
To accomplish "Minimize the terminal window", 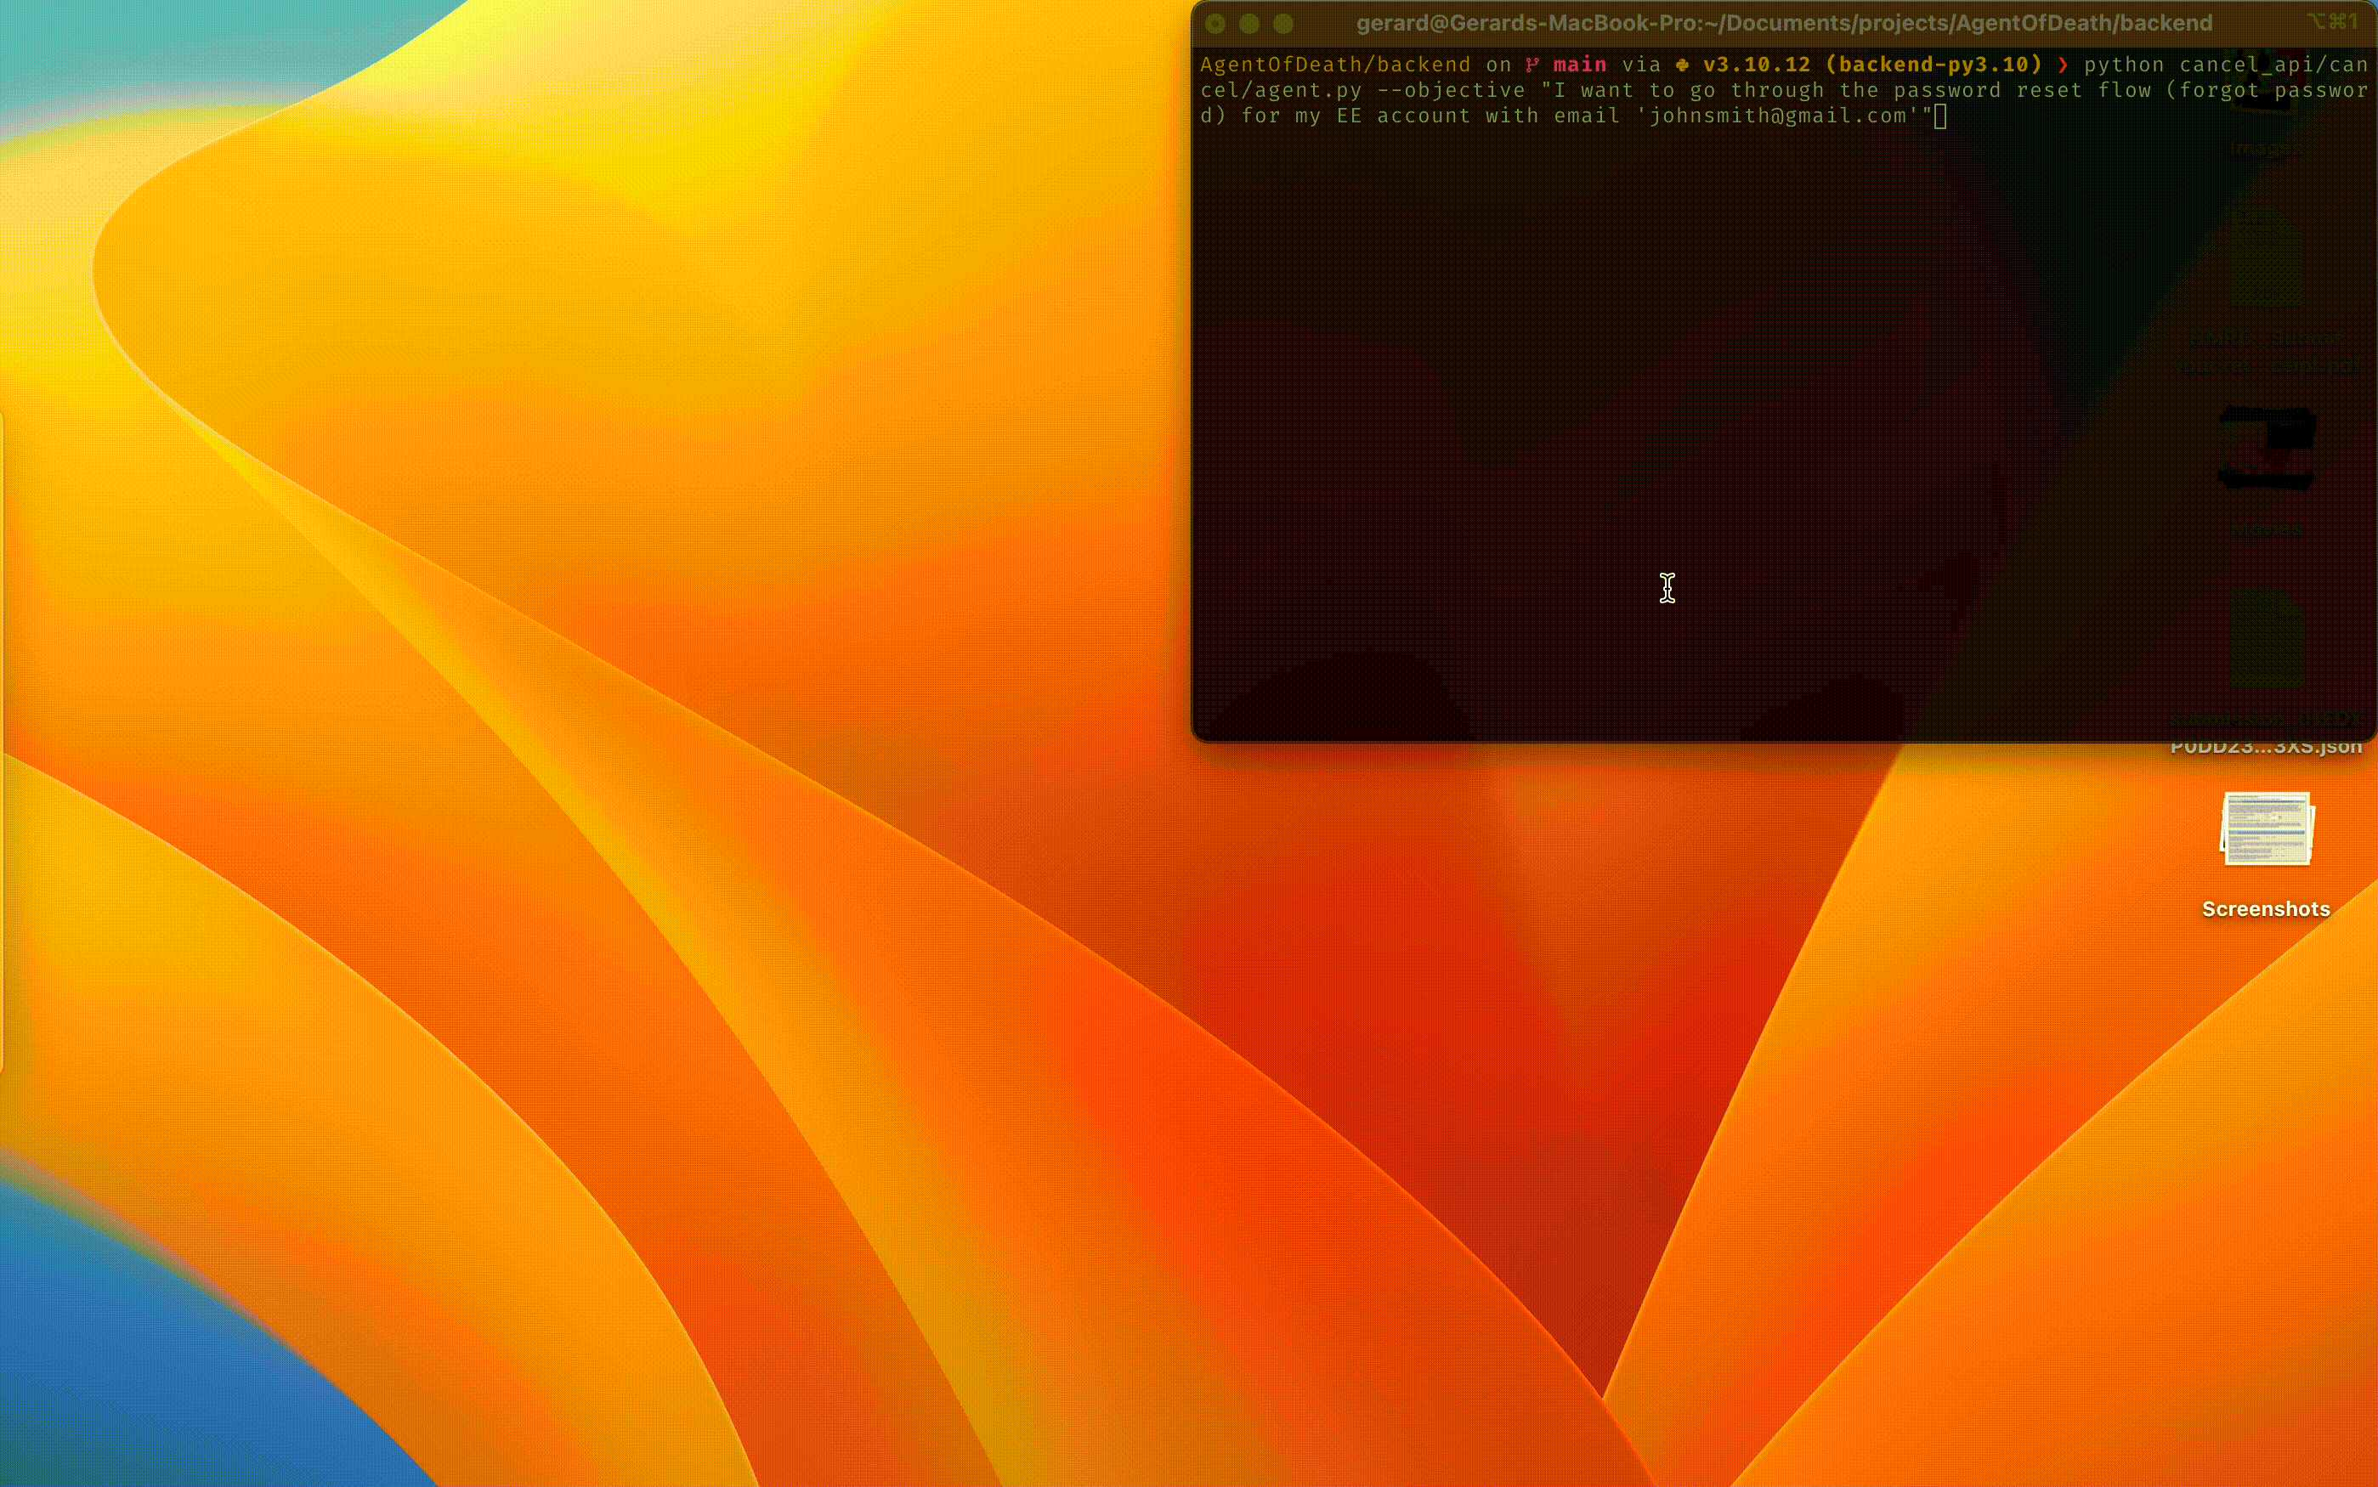I will 1249,24.
